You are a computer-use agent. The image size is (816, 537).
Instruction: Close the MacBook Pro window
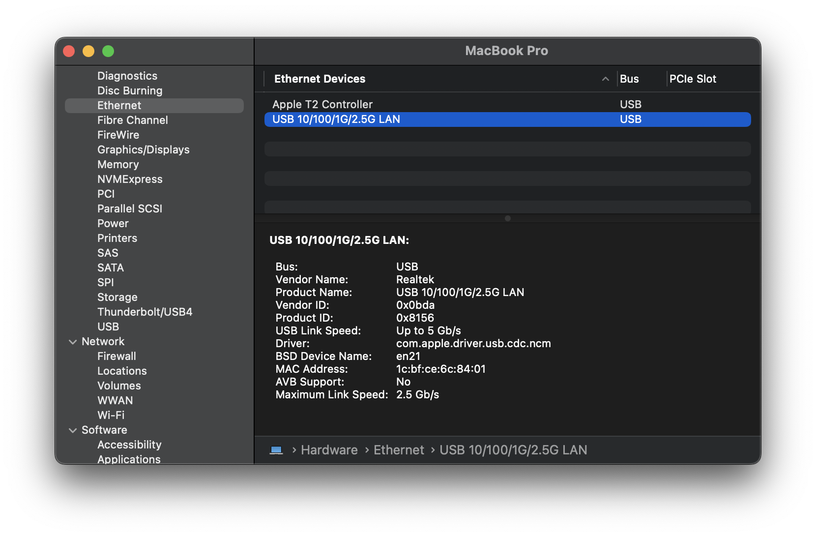coord(69,51)
